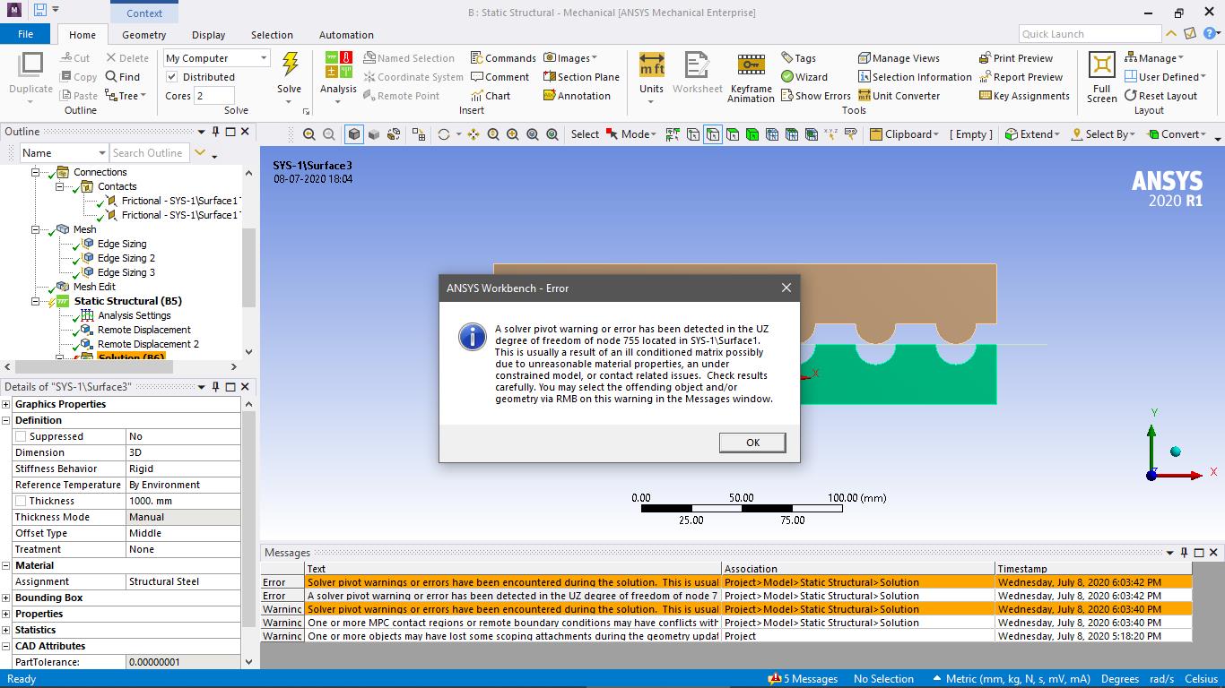
Task: Open Key Assignments
Action: pyautogui.click(x=1024, y=96)
